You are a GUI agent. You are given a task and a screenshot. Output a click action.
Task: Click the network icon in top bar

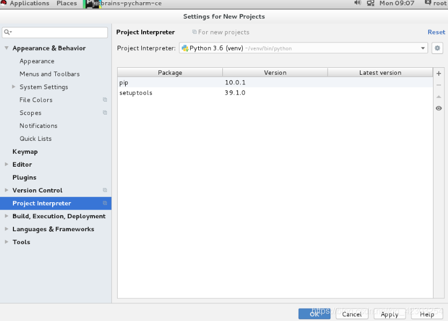(371, 3)
